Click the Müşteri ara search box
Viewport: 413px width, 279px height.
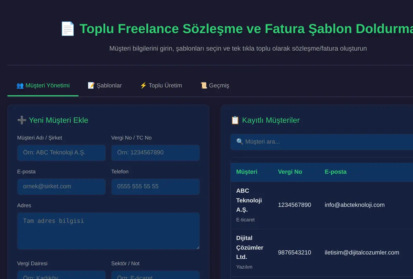(322, 142)
